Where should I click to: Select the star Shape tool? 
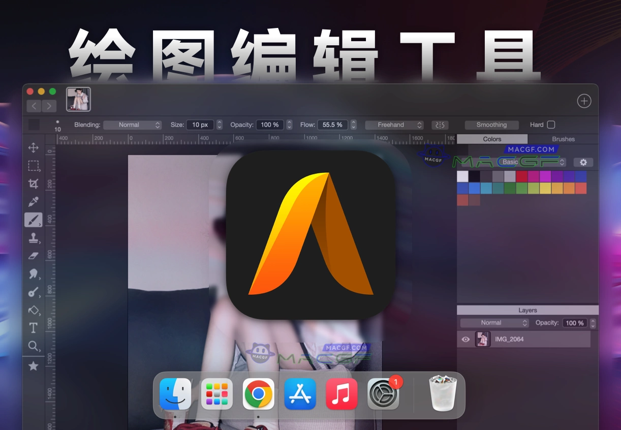[34, 366]
